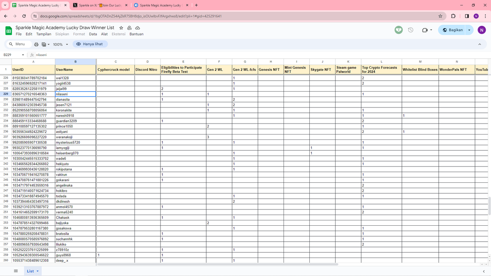Open the File menu

point(19,34)
